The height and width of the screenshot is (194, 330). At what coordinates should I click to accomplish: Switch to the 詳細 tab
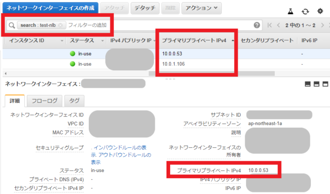[15, 101]
